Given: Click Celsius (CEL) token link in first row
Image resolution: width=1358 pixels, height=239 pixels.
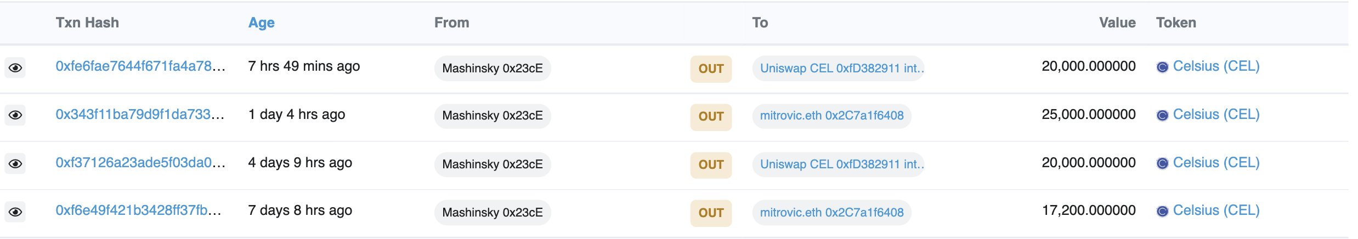Looking at the screenshot, I should pos(1216,66).
